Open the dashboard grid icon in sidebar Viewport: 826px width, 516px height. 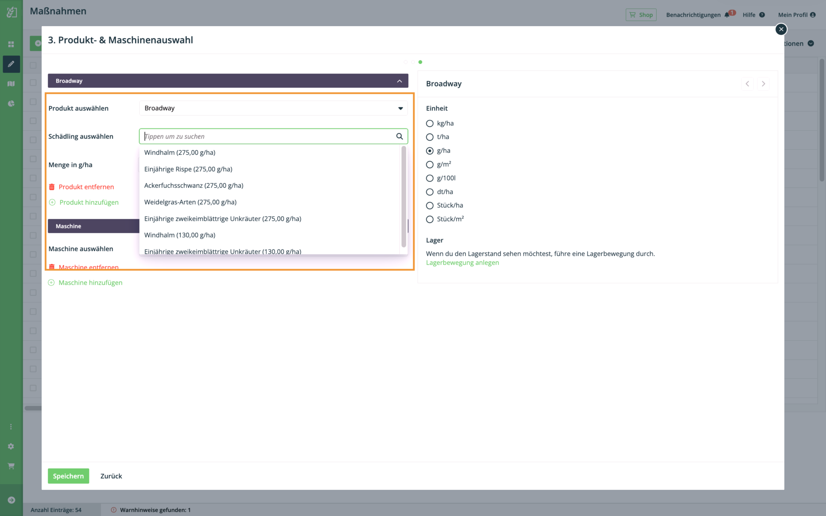pos(11,44)
